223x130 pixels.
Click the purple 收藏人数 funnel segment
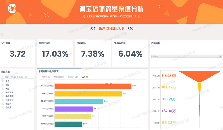pos(199,111)
